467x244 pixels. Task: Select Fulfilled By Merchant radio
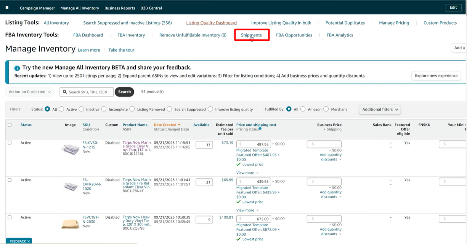(x=326, y=109)
